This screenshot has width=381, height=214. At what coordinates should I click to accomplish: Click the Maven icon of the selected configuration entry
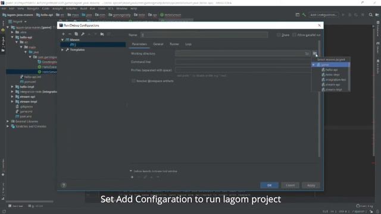[72, 45]
